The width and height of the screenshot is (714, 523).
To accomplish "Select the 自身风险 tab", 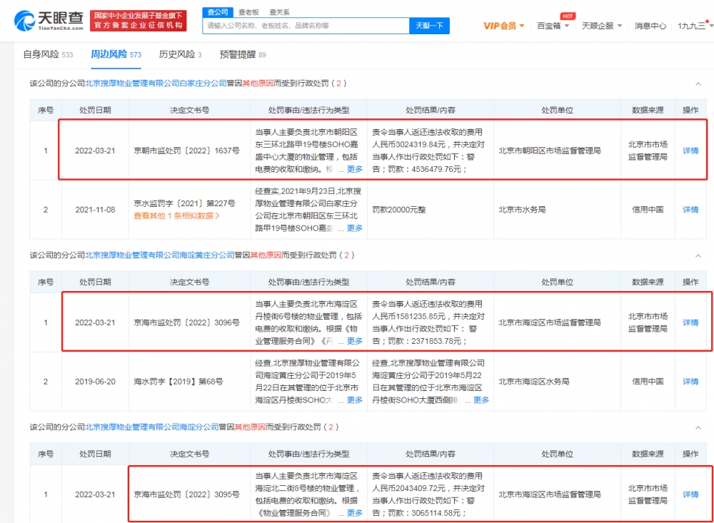I will [48, 55].
